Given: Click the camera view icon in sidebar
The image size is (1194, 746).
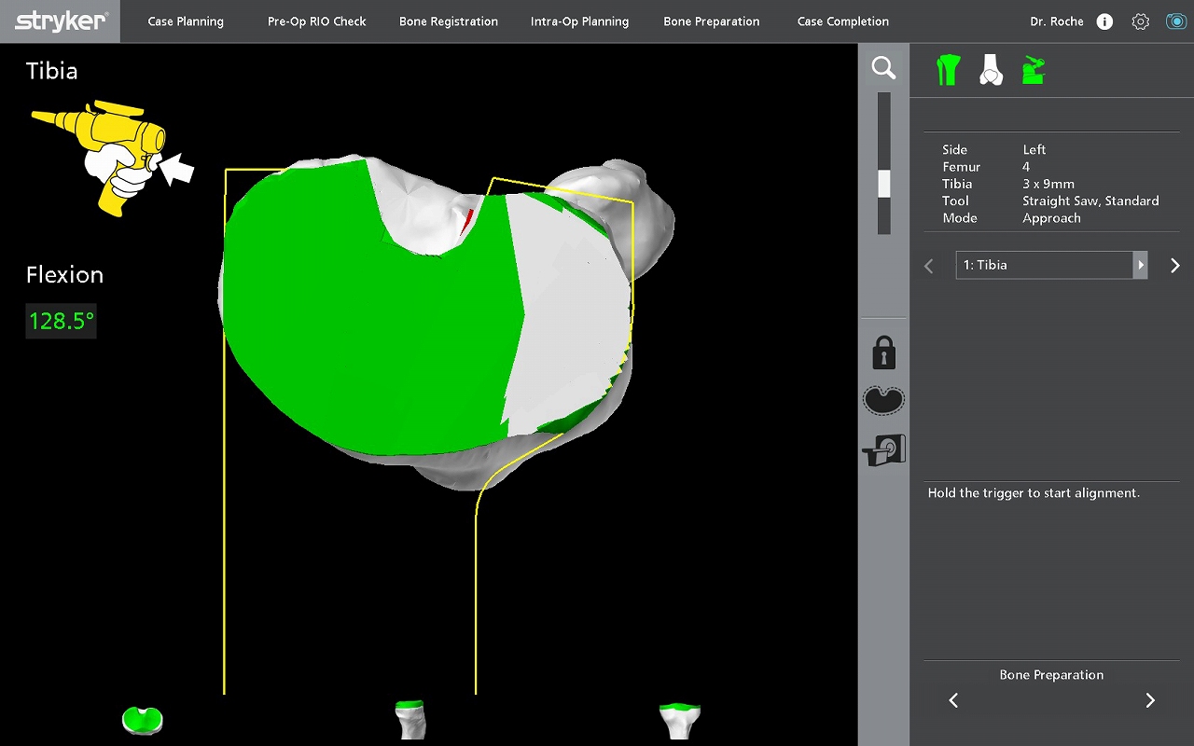Looking at the screenshot, I should (883, 450).
